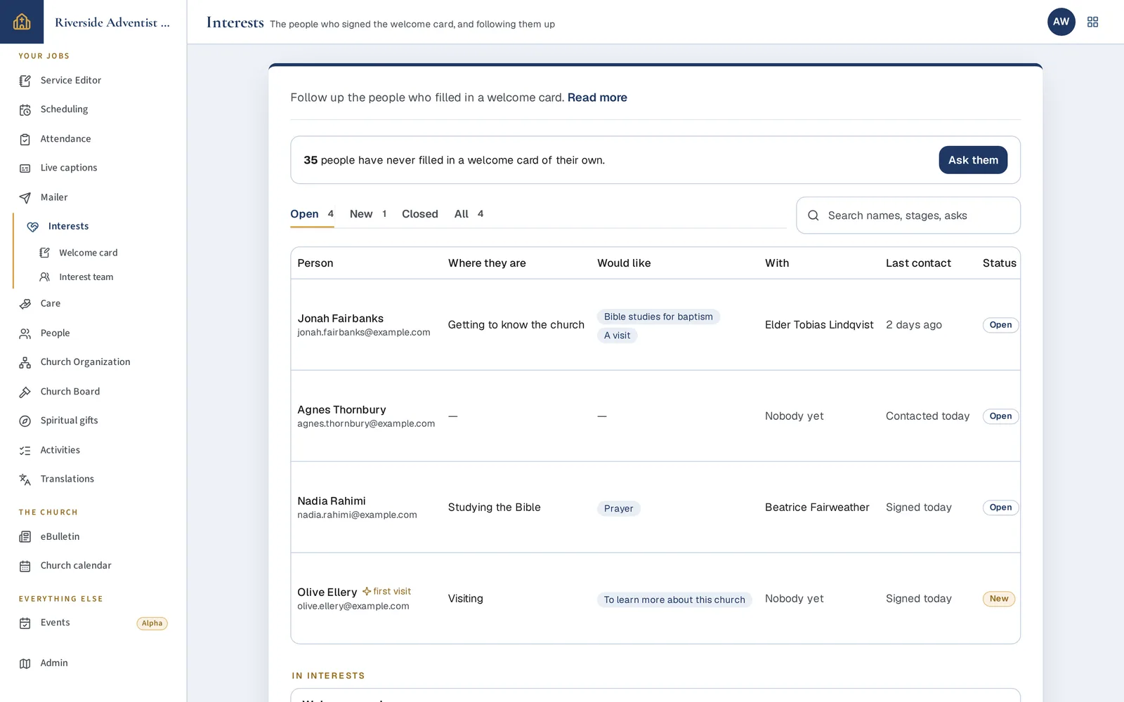Open the AW user avatar
The width and height of the screenshot is (1124, 702).
click(x=1061, y=22)
